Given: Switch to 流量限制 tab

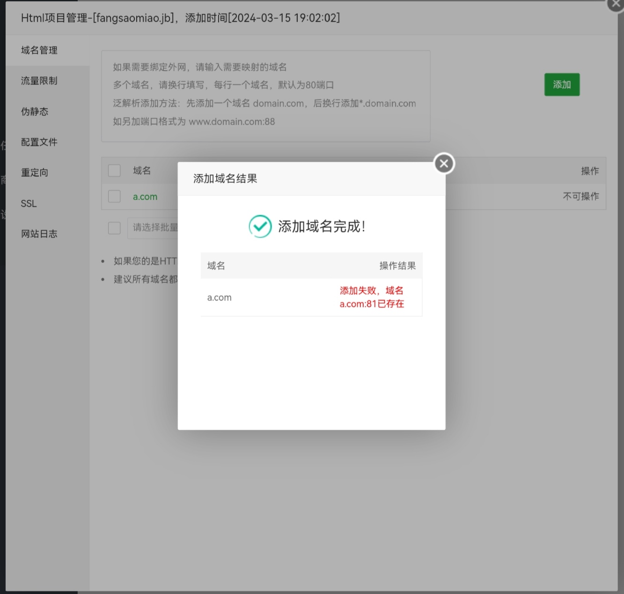Looking at the screenshot, I should tap(47, 81).
